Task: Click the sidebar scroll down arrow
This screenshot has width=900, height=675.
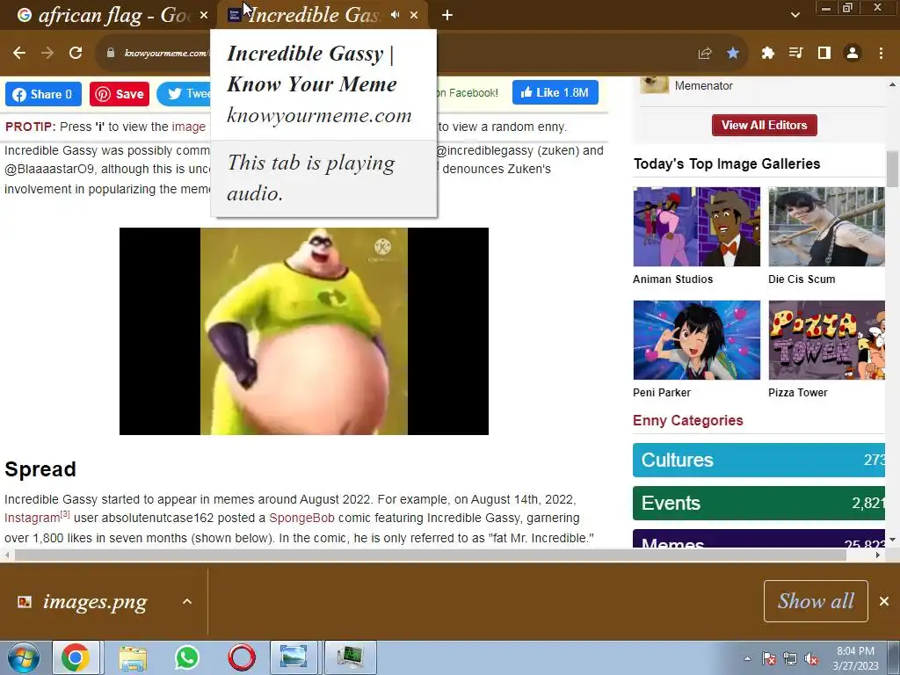Action: (892, 540)
